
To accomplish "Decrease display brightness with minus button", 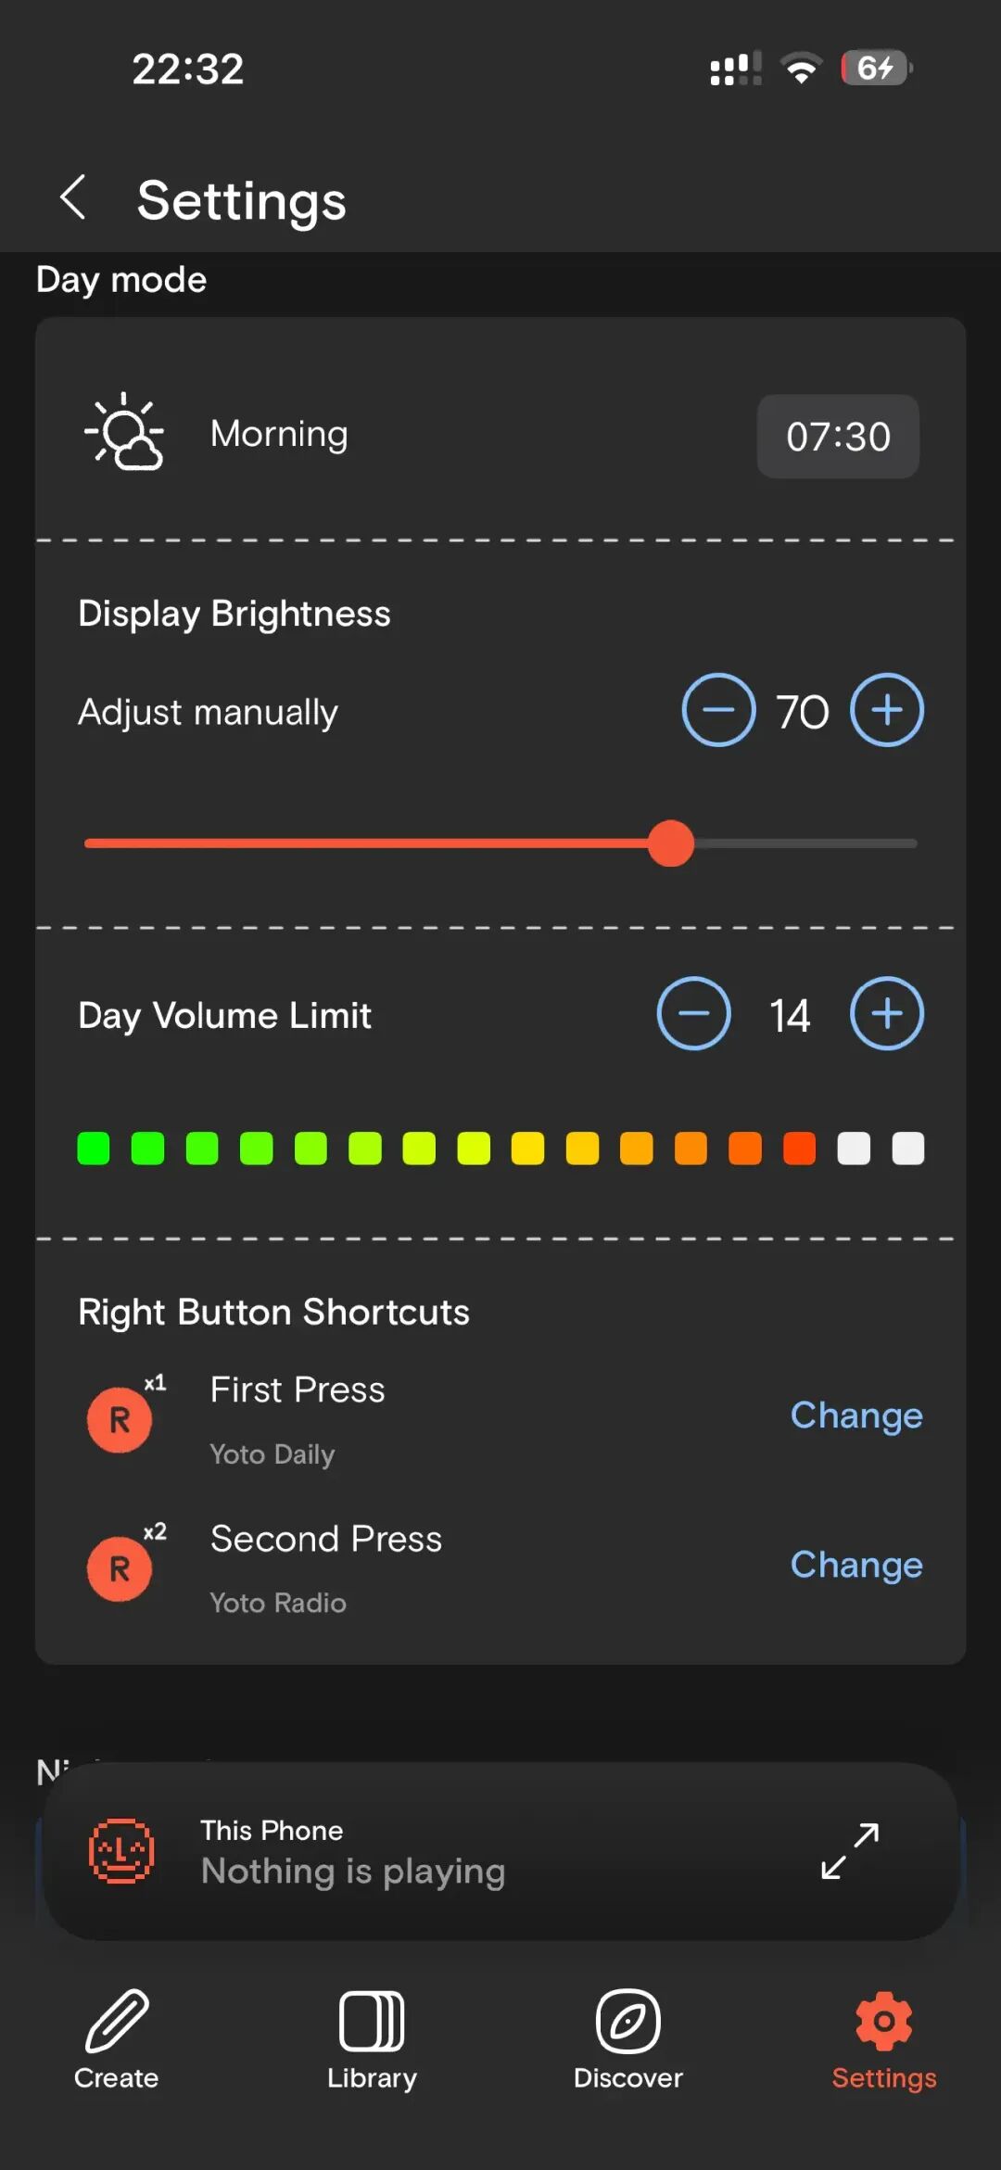I will pyautogui.click(x=718, y=710).
